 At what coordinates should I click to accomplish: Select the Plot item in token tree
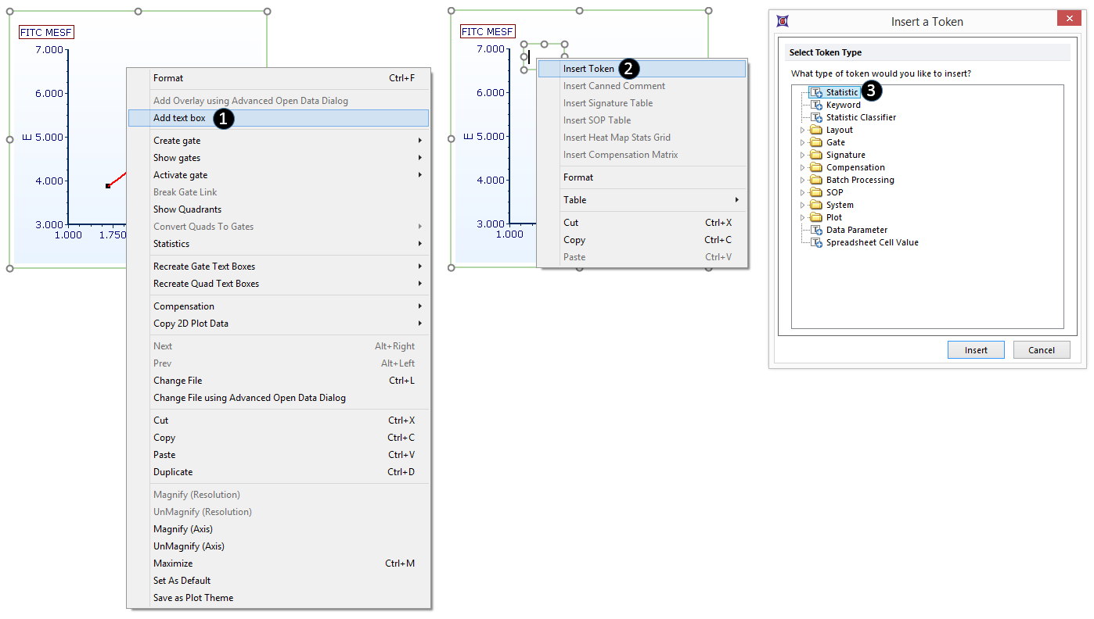click(x=834, y=217)
